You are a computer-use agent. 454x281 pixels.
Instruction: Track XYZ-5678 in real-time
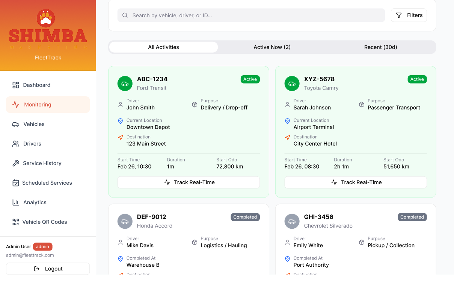pyautogui.click(x=355, y=182)
